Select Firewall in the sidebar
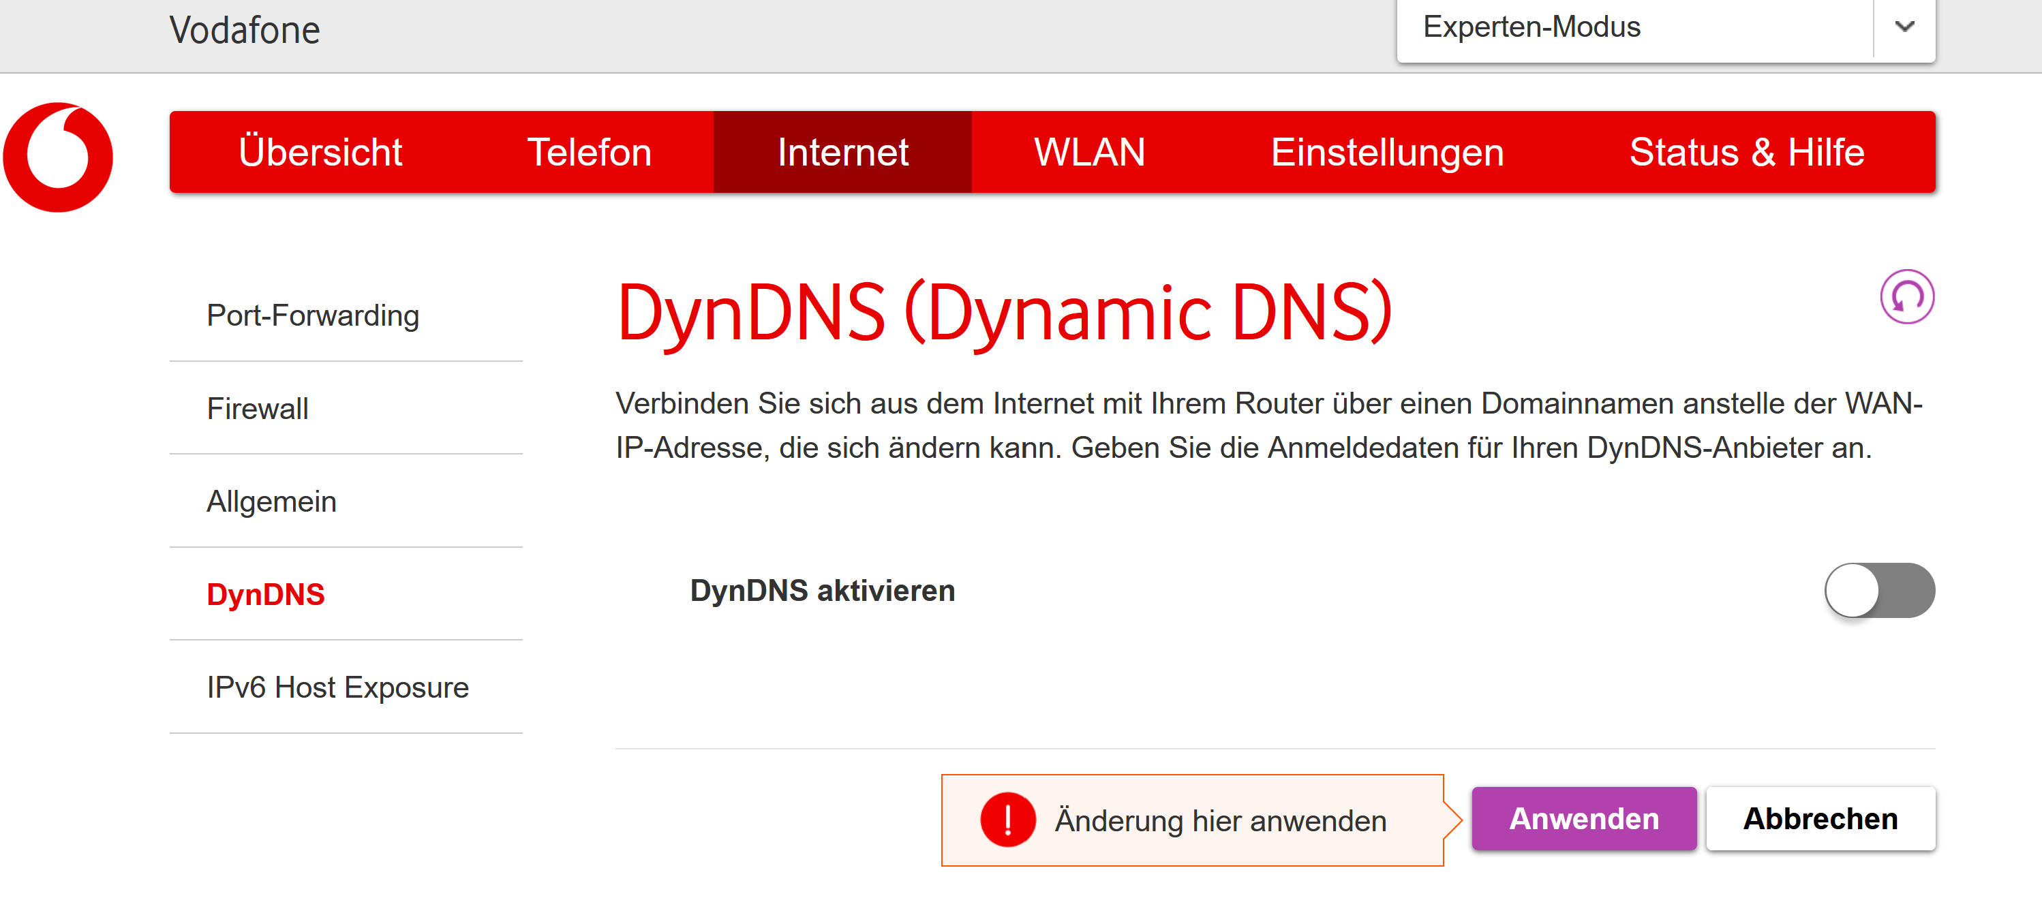2042x898 pixels. pos(346,408)
